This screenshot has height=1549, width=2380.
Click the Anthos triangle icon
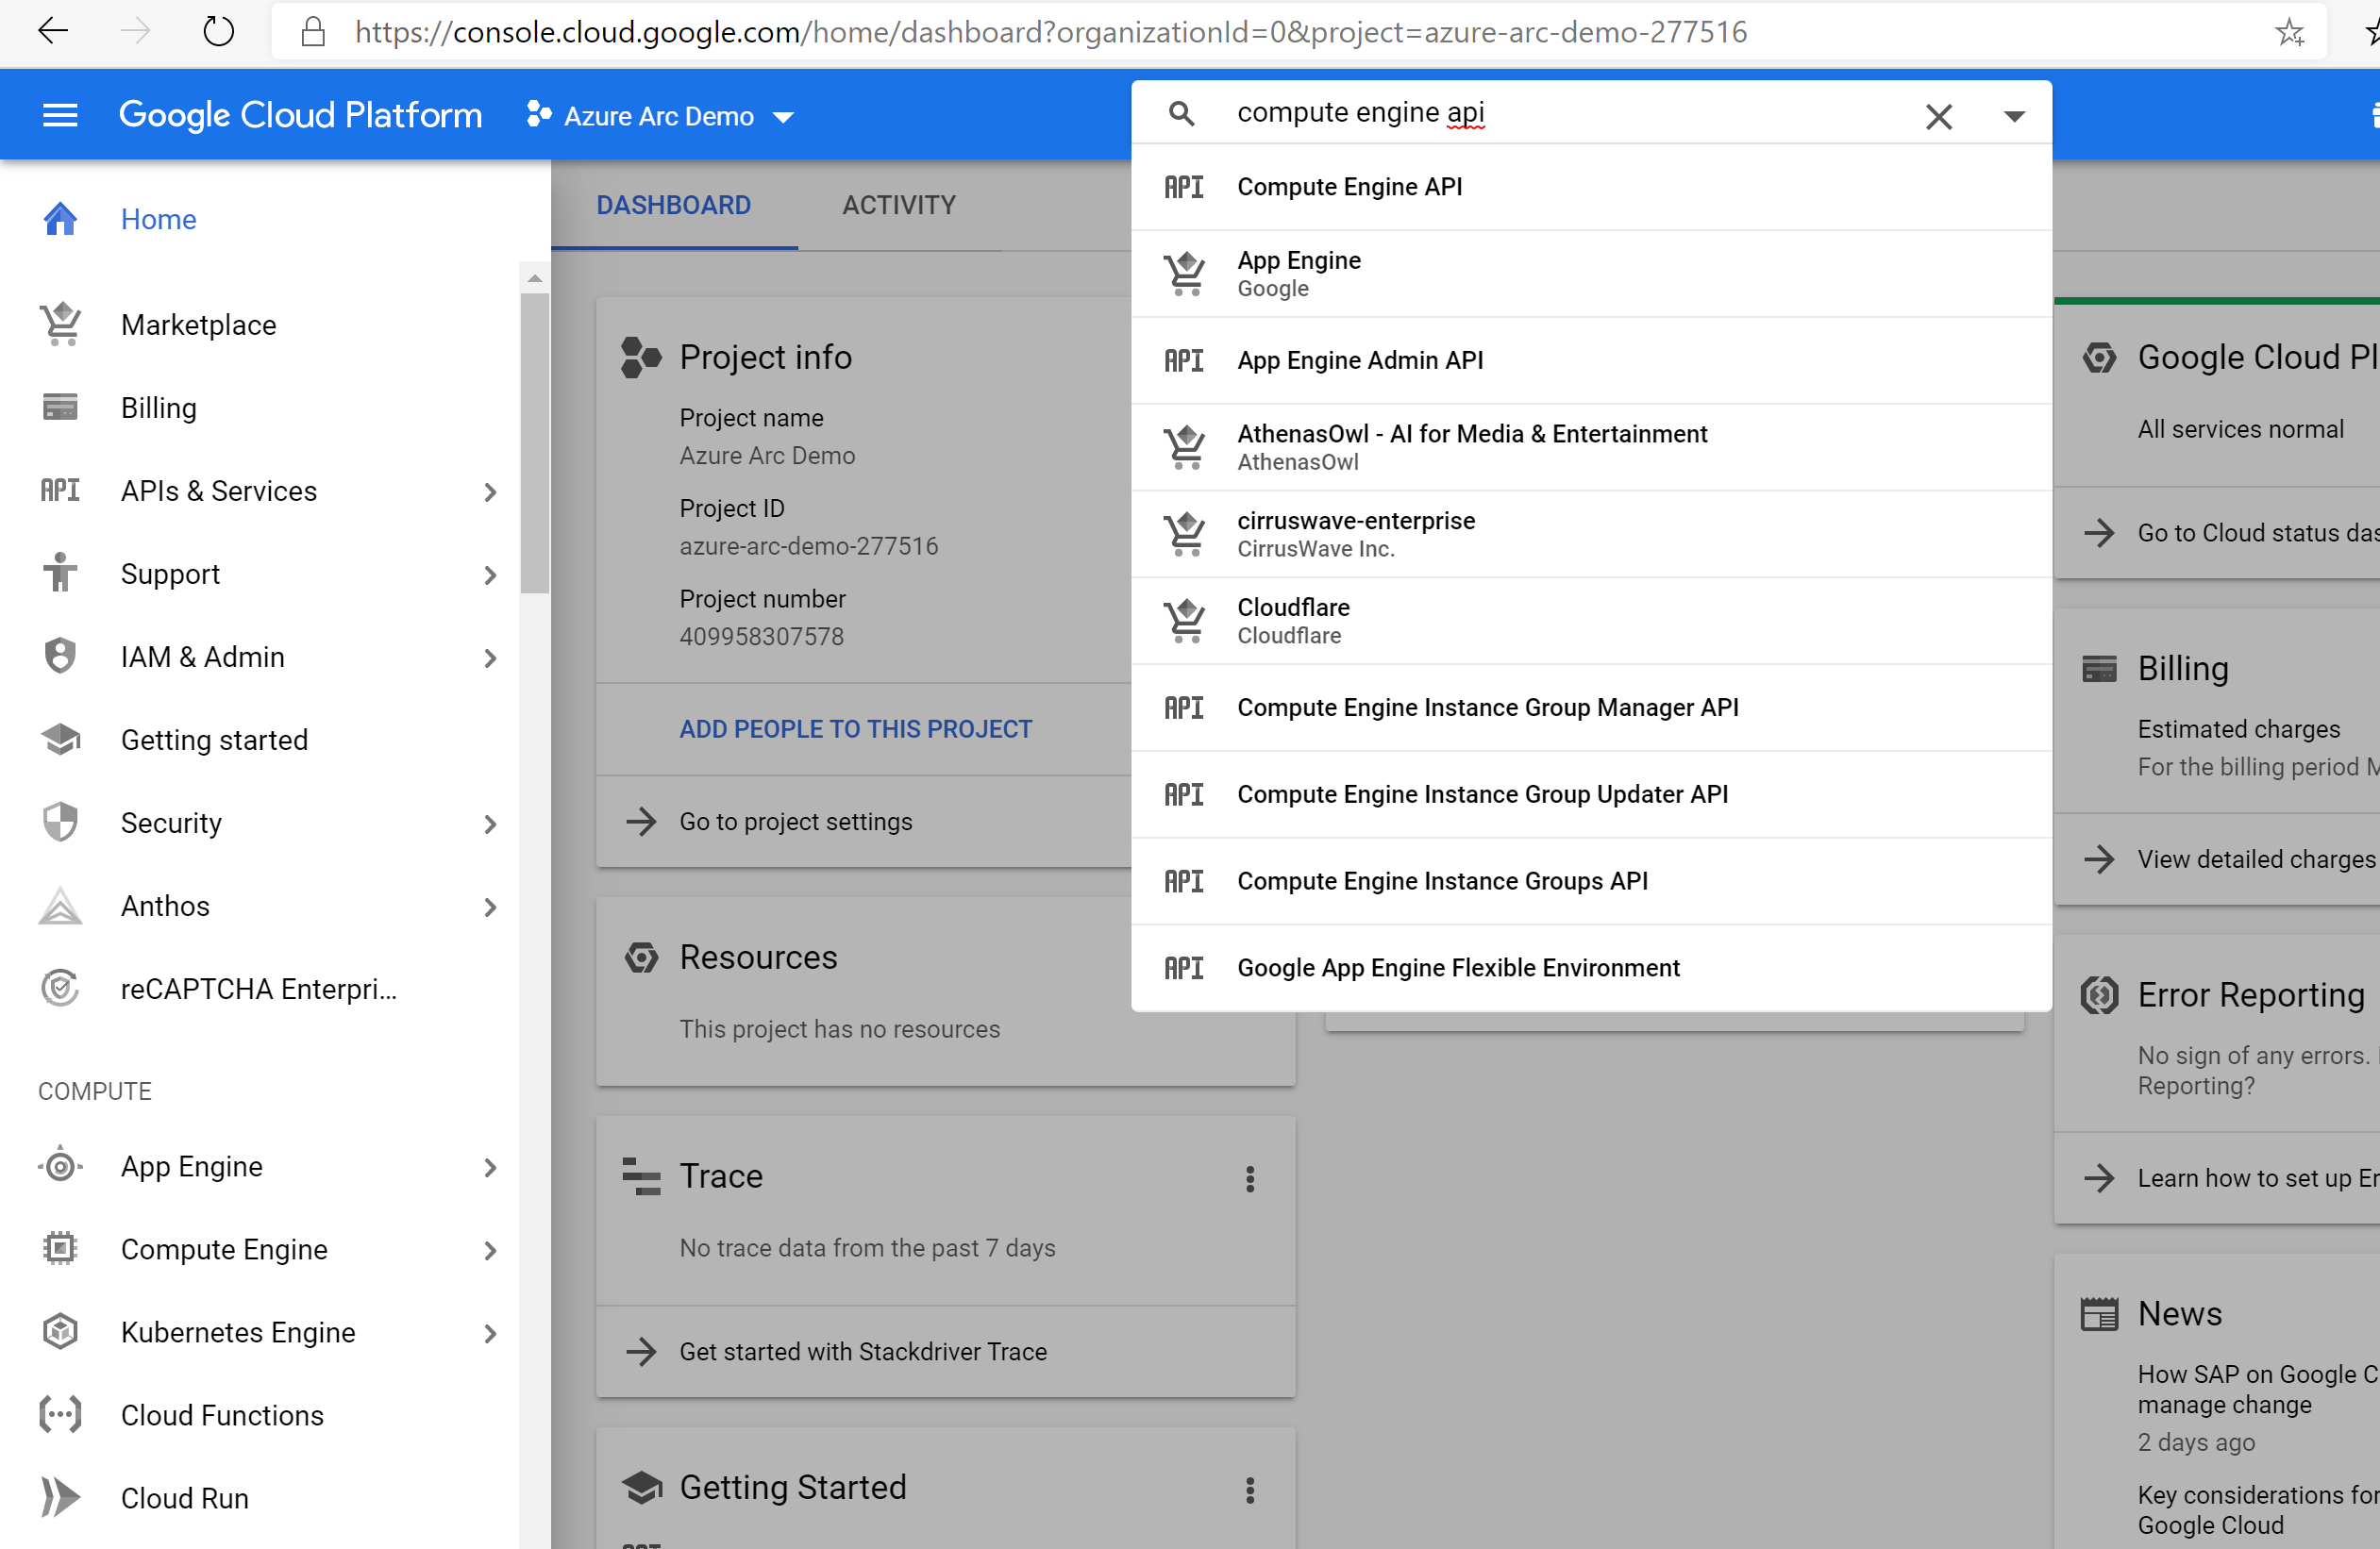[60, 906]
